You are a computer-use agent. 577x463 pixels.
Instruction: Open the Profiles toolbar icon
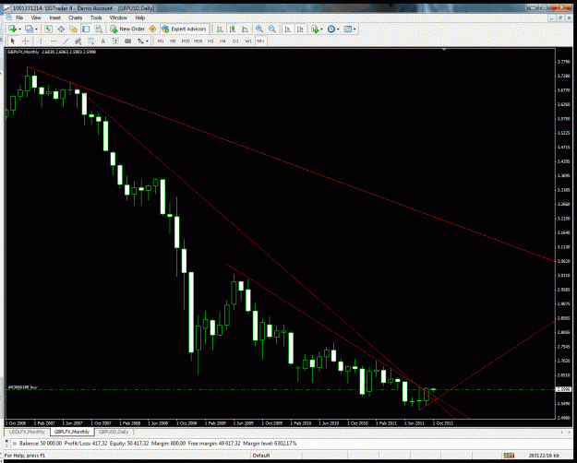(x=29, y=29)
